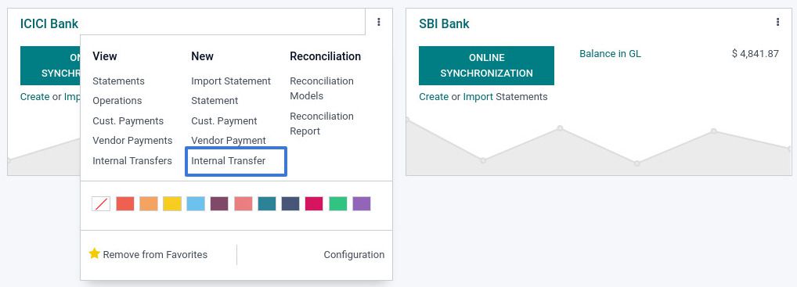Screen dimensions: 797x287
Task: Click the star icon beside Remove from Favorites
Action: pyautogui.click(x=95, y=253)
